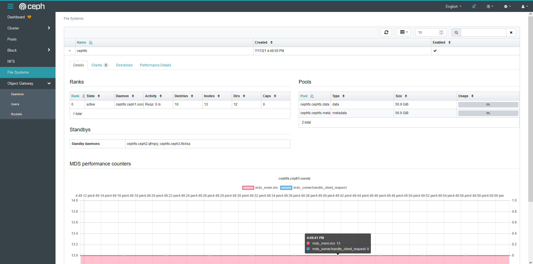The image size is (533, 264).
Task: Open the notifications bell
Action: point(474,6)
